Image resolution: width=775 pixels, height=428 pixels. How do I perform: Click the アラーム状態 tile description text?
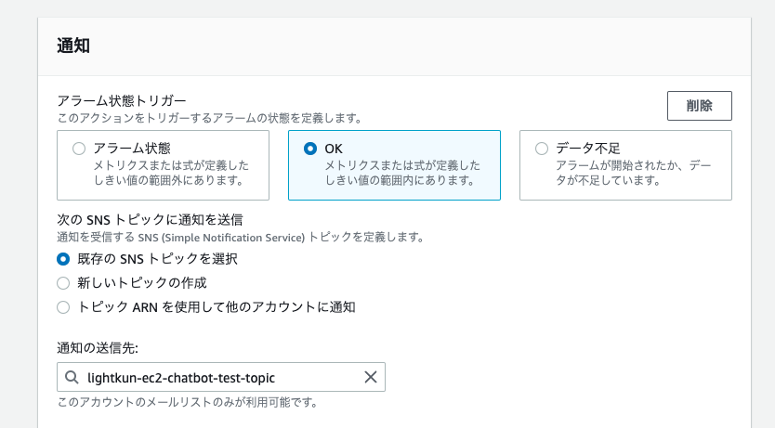[171, 173]
